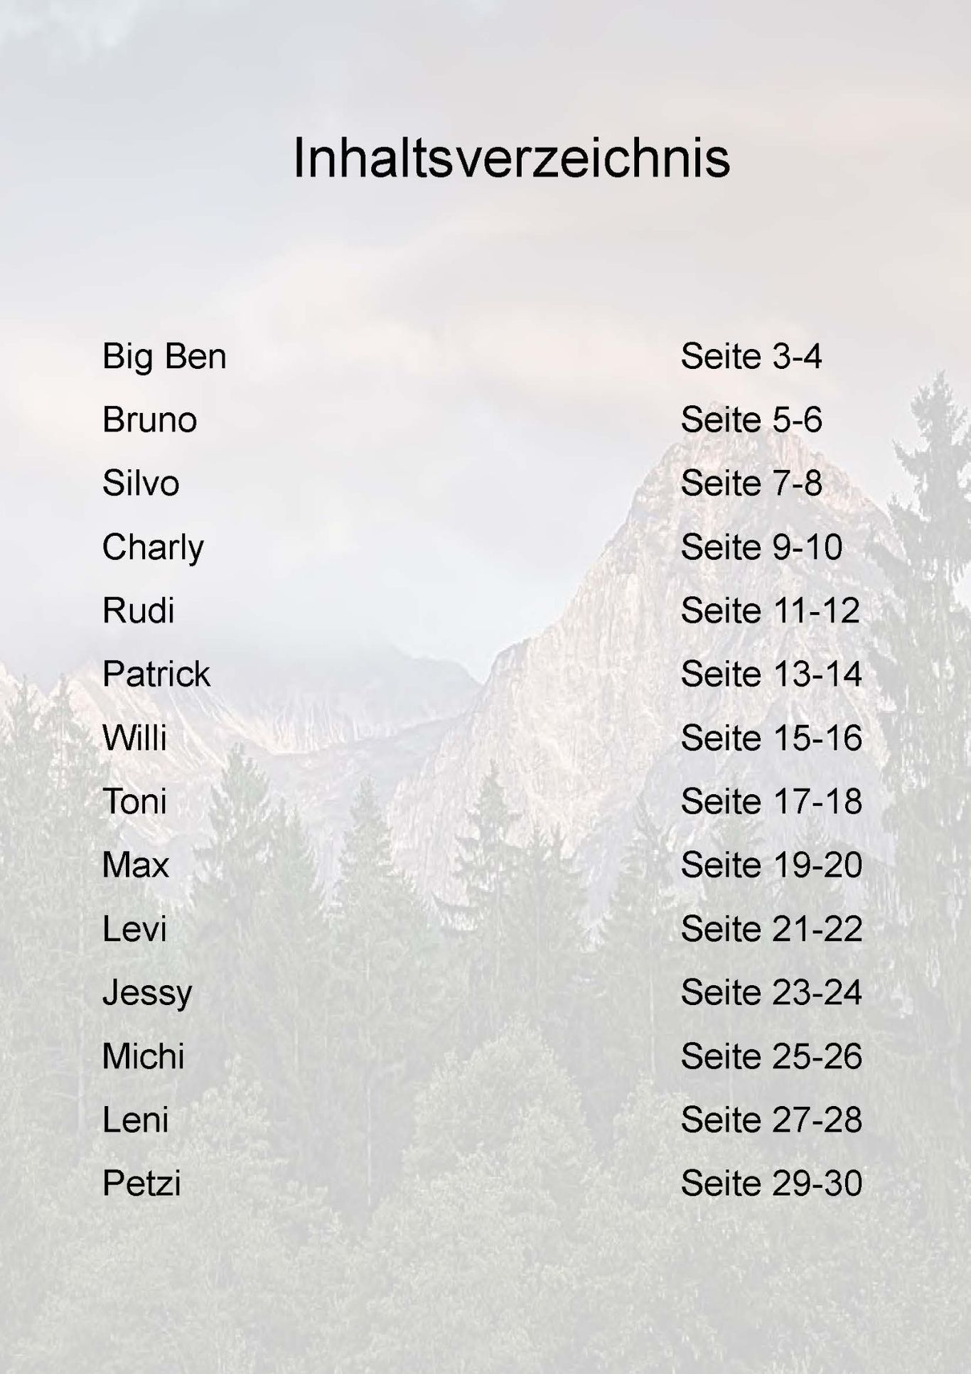
Task: Open the Seite 29-30 page reference
Action: (771, 1184)
